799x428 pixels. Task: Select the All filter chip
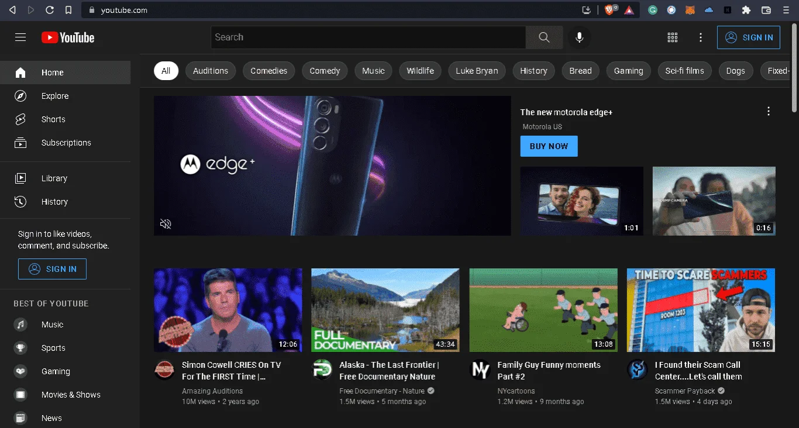(166, 71)
